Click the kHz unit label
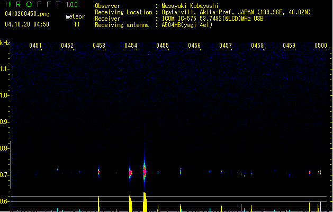Viewport: 333px width, 212px height. click(x=5, y=42)
